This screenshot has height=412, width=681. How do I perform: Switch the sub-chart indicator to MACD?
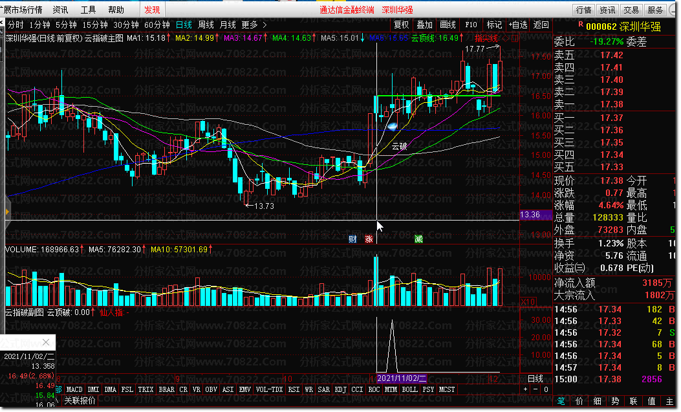click(74, 390)
